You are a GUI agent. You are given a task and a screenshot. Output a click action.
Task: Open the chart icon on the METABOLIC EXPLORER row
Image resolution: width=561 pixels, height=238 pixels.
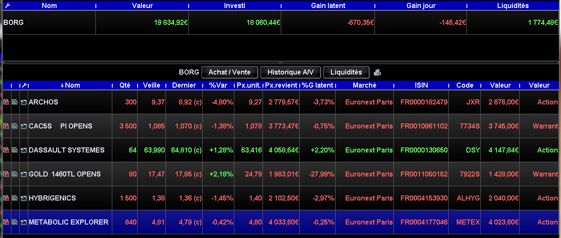(24, 222)
